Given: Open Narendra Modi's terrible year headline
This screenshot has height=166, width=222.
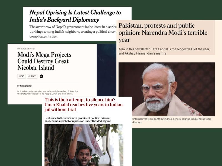Looking at the screenshot, I should [163, 33].
